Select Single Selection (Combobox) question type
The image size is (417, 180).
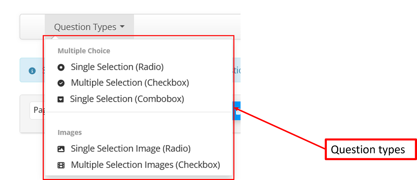tap(127, 99)
